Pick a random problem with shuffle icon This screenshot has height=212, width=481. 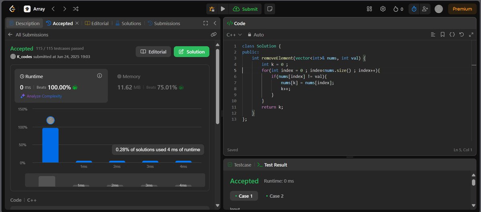[76, 9]
